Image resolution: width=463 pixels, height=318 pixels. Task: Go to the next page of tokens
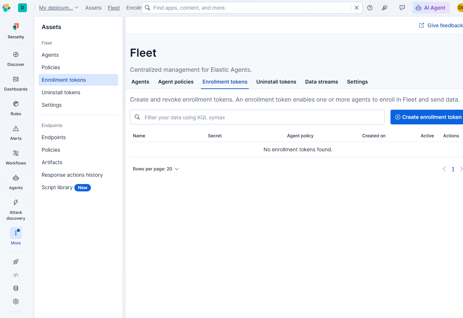point(461,169)
